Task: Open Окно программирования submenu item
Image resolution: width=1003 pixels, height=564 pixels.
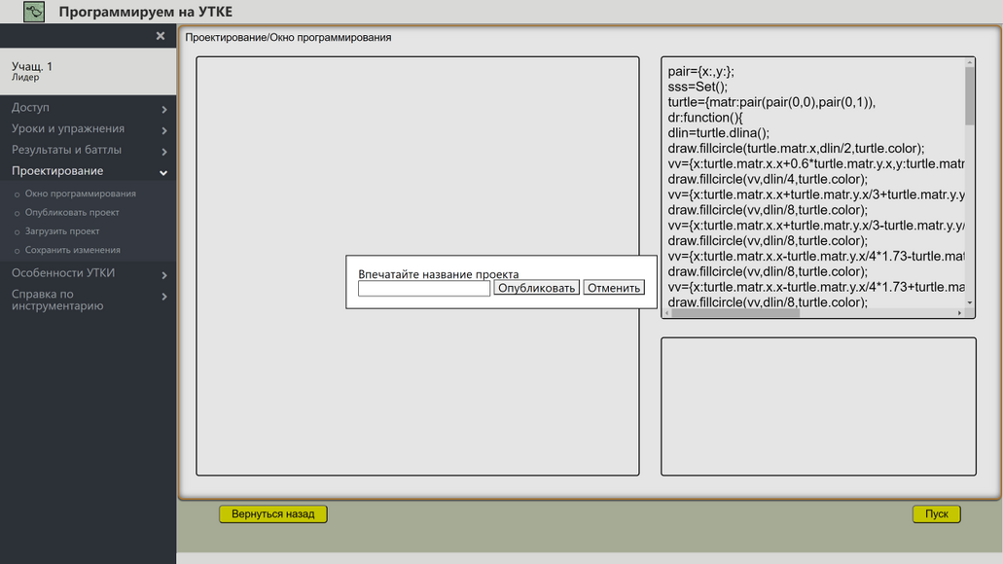Action: (80, 194)
